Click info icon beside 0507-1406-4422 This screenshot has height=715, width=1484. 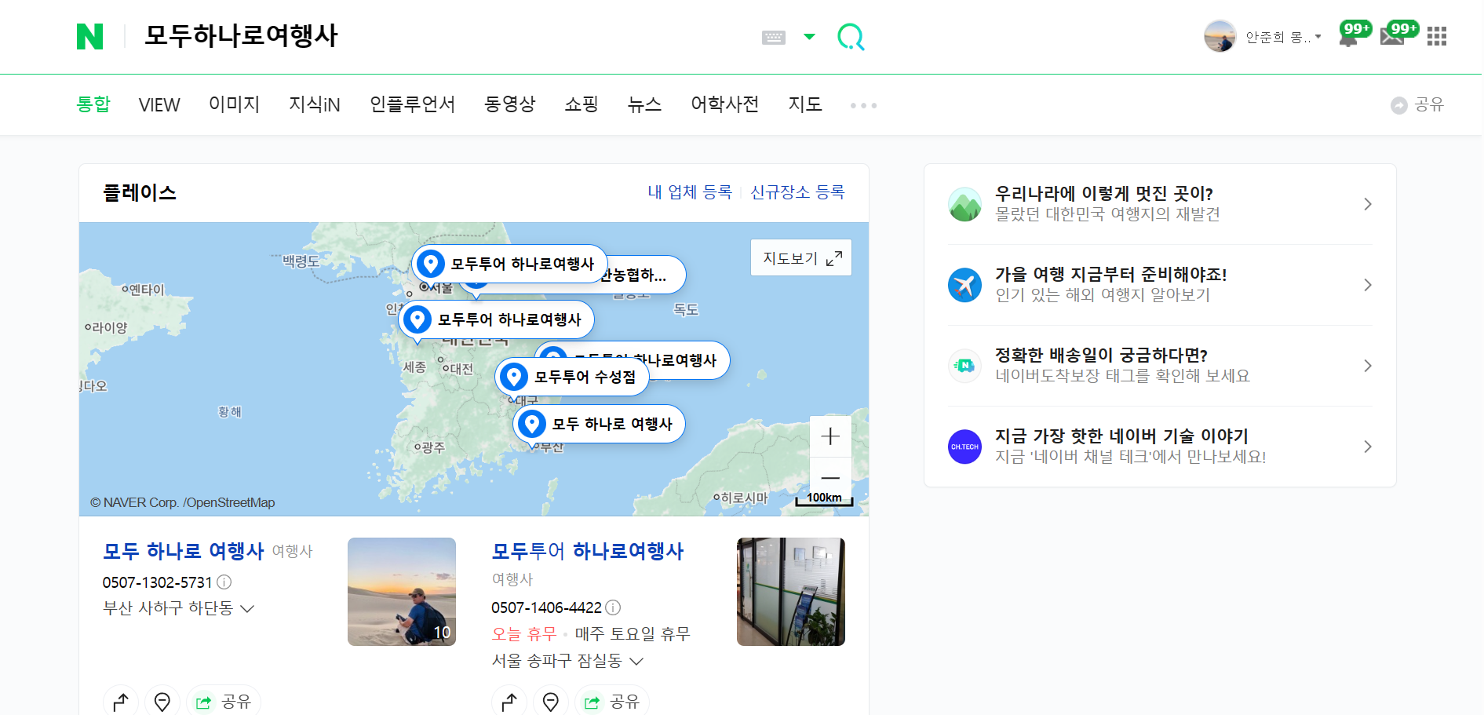pyautogui.click(x=613, y=607)
